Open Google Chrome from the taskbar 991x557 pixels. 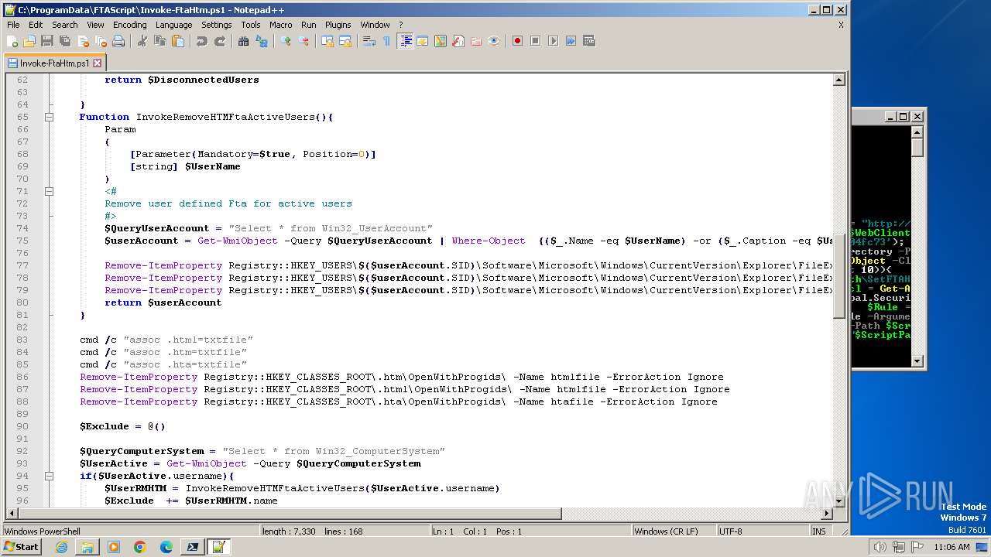click(x=140, y=547)
